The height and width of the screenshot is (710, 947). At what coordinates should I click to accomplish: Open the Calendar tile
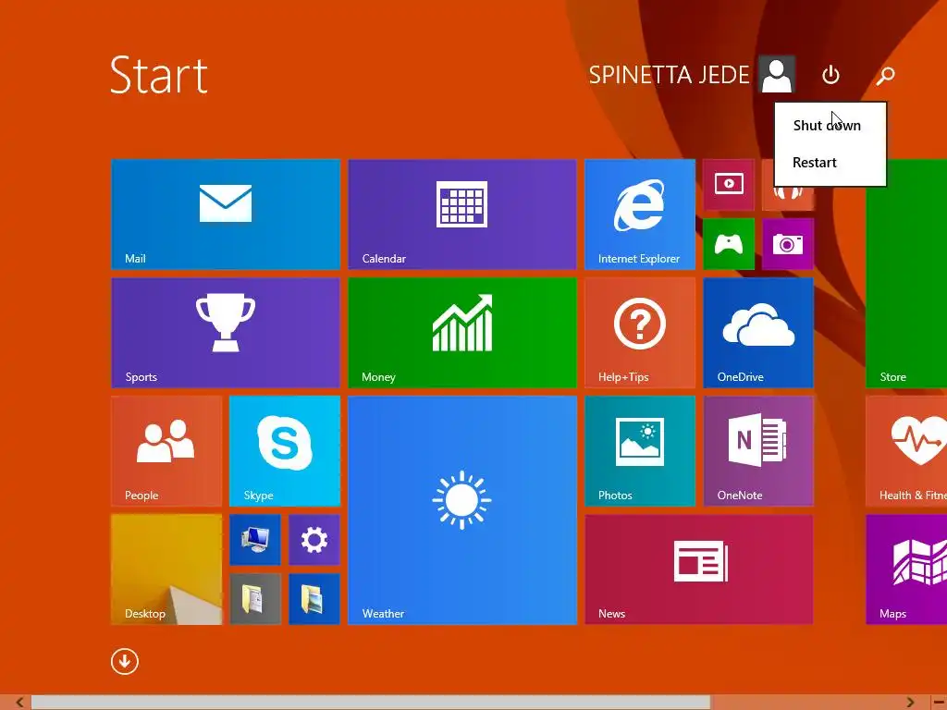coord(462,214)
